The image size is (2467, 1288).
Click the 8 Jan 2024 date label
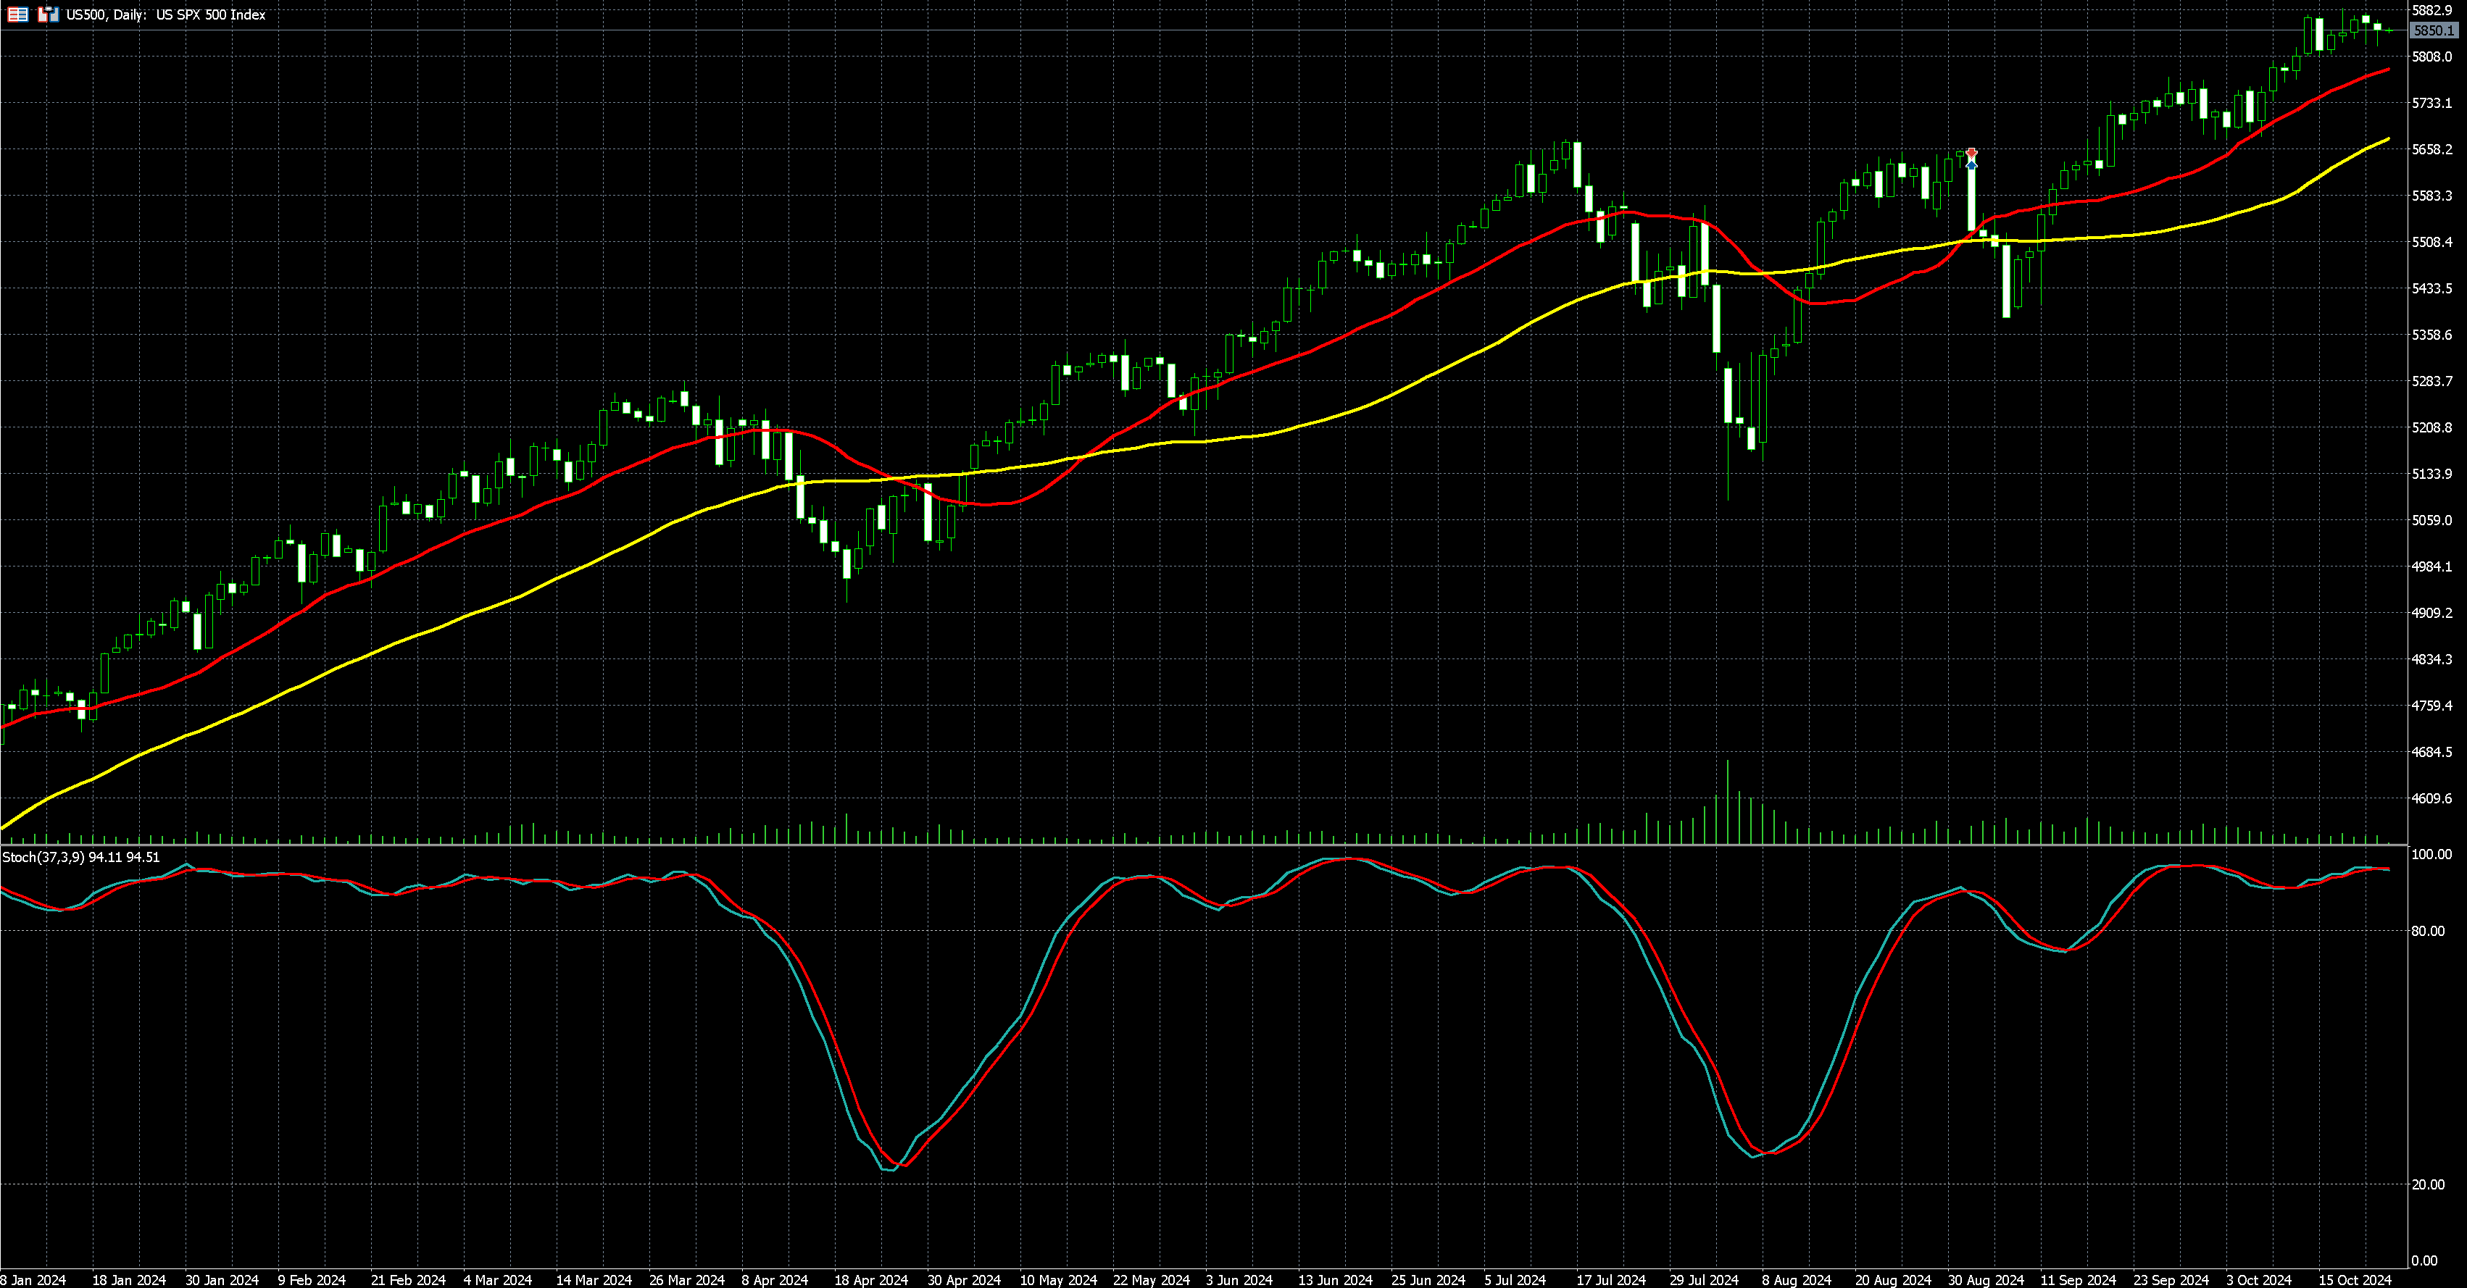tap(33, 1279)
